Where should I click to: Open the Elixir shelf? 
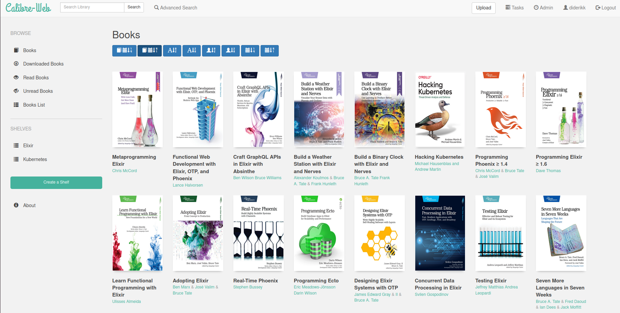(28, 146)
